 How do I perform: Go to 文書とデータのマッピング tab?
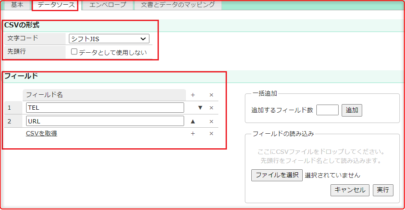(178, 5)
